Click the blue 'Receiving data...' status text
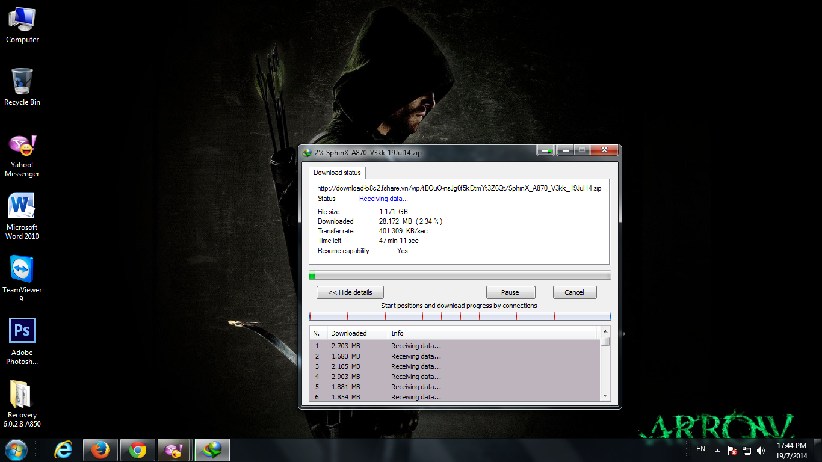This screenshot has width=822, height=462. (383, 199)
